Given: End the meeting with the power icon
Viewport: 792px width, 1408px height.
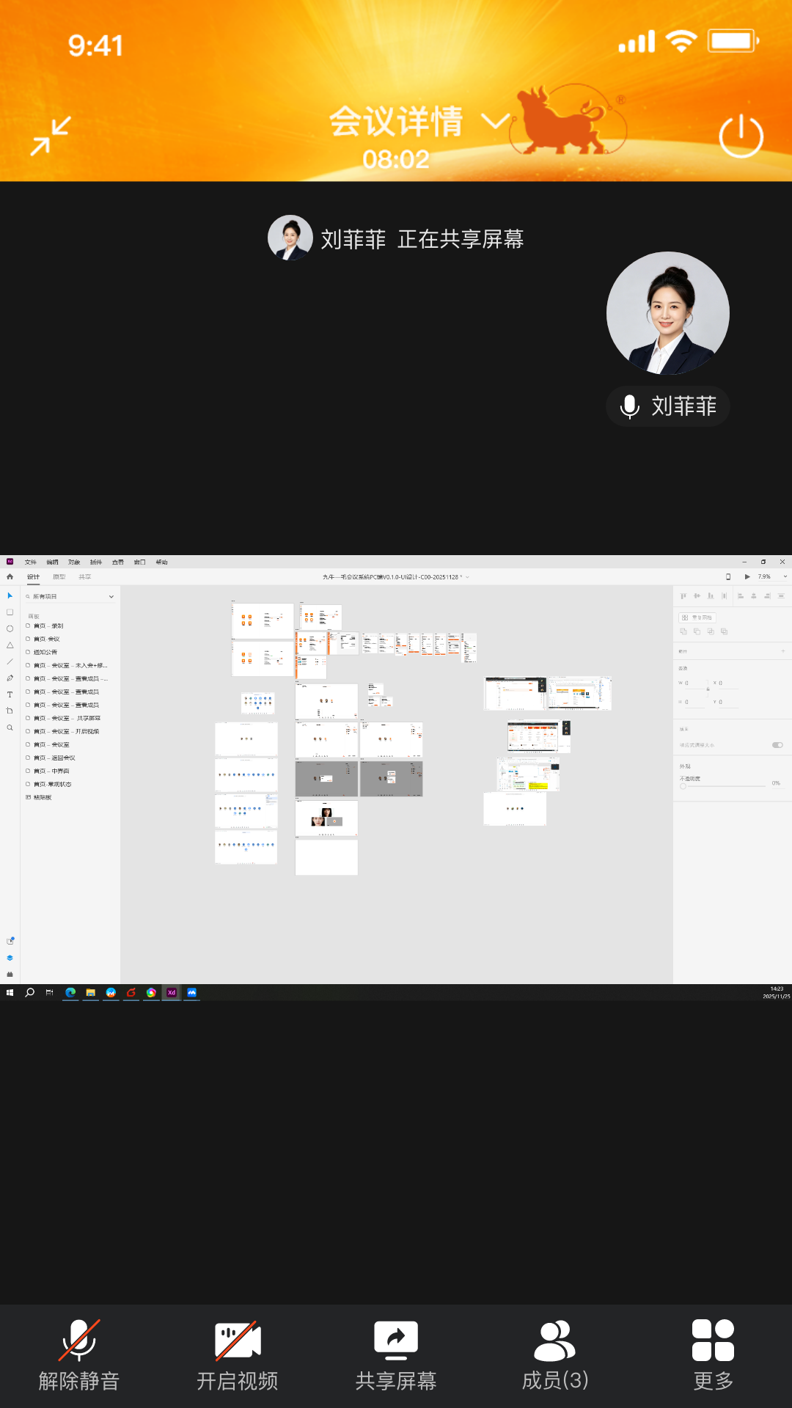Looking at the screenshot, I should (741, 136).
